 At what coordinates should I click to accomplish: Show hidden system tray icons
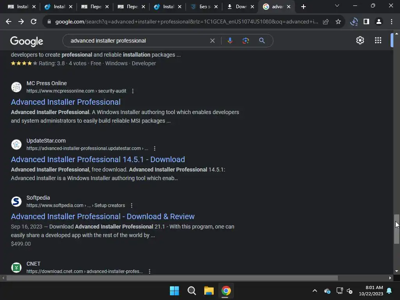(315, 291)
